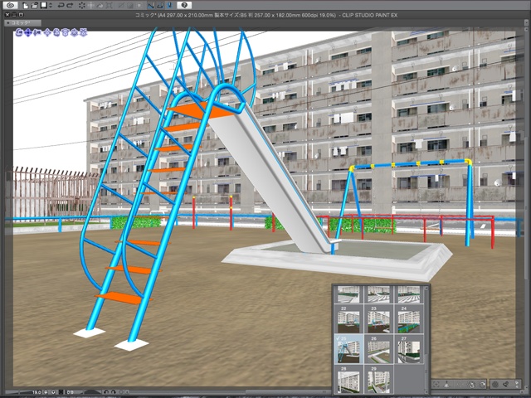The width and height of the screenshot is (531, 398).
Task: Click the focus-on-object icon in launcher
Action: pyautogui.click(x=436, y=384)
